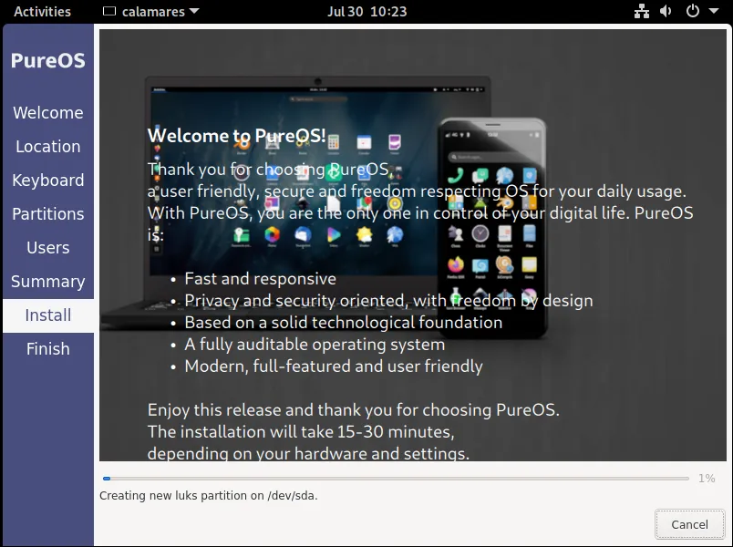Viewport: 733px width, 547px height.
Task: Select the Keyboard step
Action: [47, 181]
